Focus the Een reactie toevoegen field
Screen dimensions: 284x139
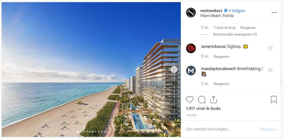(x=222, y=129)
